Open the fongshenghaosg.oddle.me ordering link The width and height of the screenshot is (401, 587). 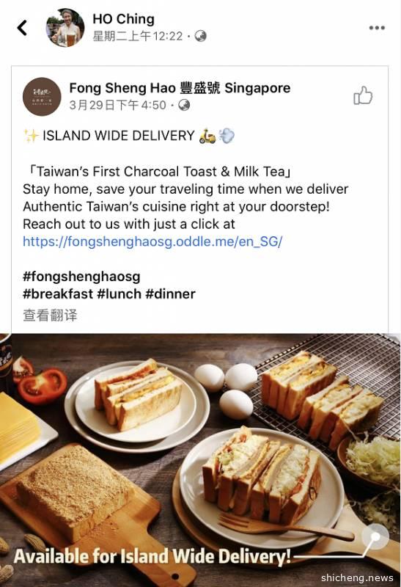pyautogui.click(x=152, y=241)
